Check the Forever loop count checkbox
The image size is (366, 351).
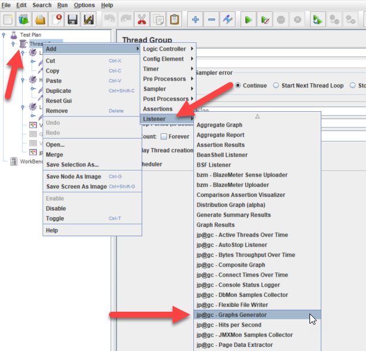164,136
